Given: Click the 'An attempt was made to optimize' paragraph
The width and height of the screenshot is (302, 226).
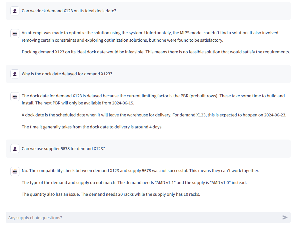Looking at the screenshot, I should pos(150,36).
